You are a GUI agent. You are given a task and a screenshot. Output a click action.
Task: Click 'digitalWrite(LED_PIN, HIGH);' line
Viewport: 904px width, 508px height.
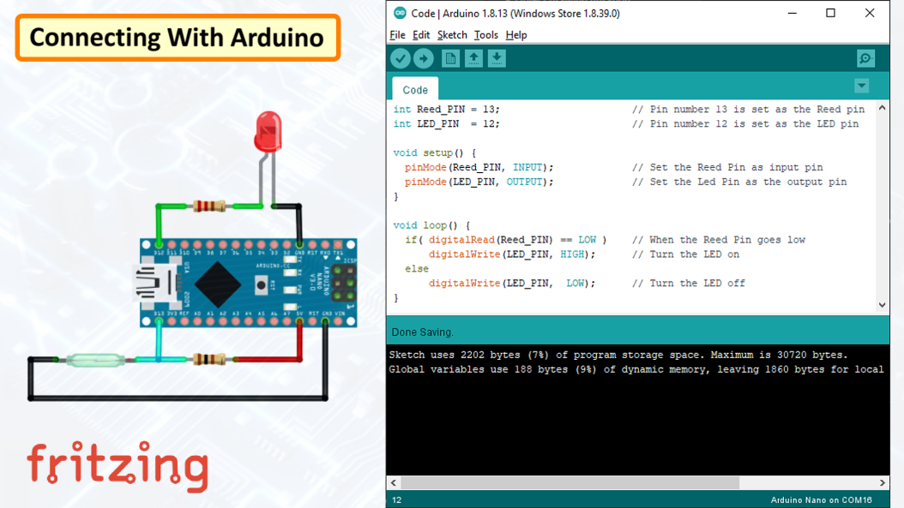(512, 254)
